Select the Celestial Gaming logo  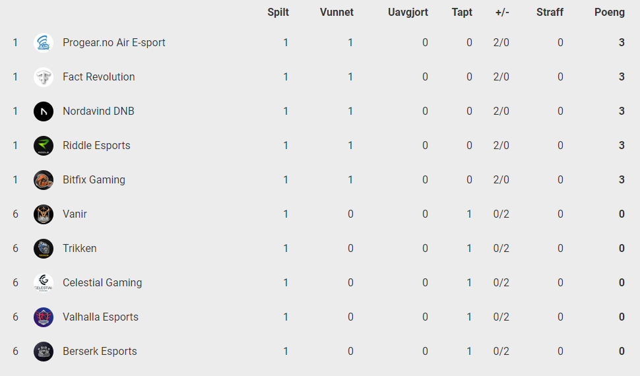click(44, 283)
